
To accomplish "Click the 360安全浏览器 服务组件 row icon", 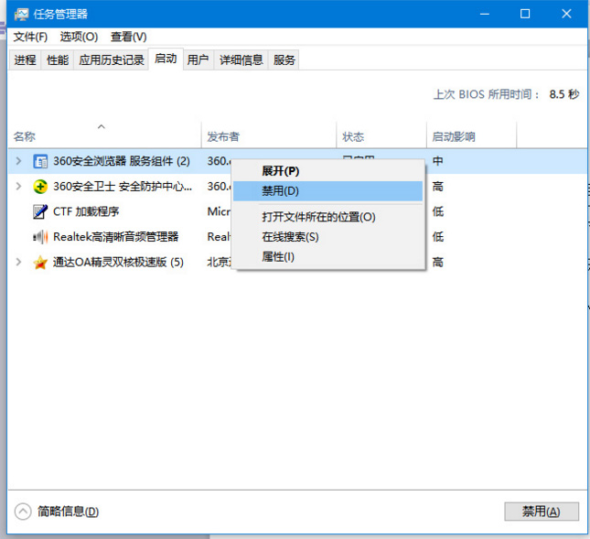I will (x=40, y=161).
